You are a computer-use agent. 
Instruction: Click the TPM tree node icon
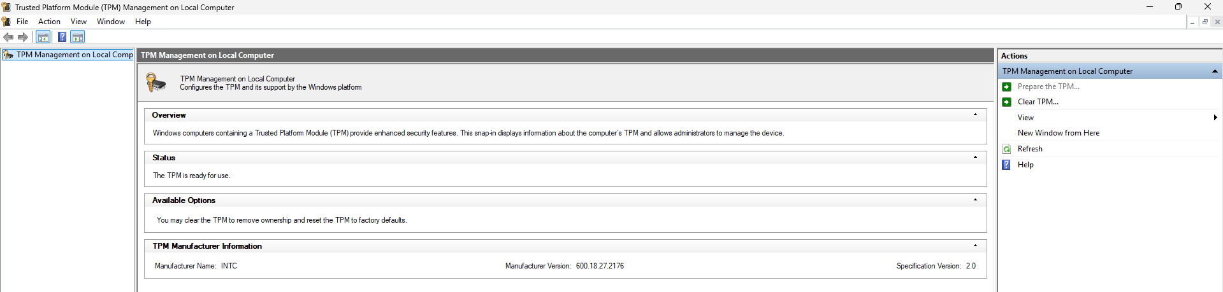click(8, 55)
